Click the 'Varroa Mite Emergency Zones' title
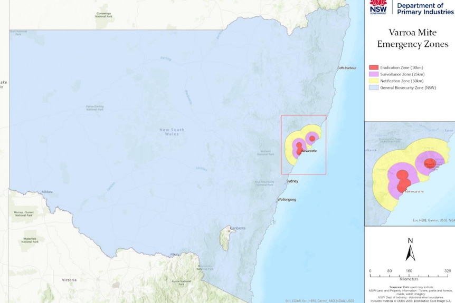455x303 pixels. tap(413, 38)
